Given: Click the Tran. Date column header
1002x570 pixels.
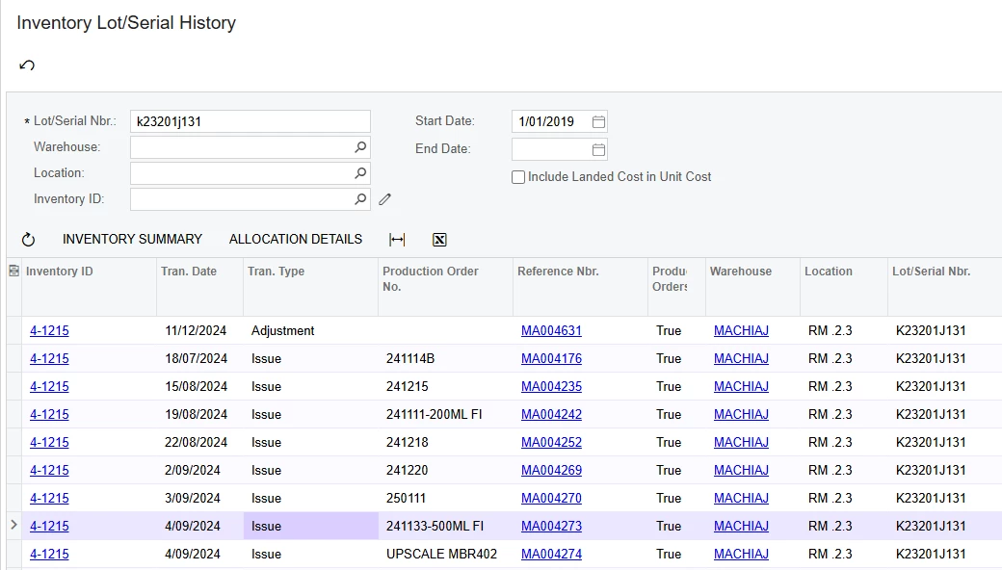Looking at the screenshot, I should (x=190, y=272).
